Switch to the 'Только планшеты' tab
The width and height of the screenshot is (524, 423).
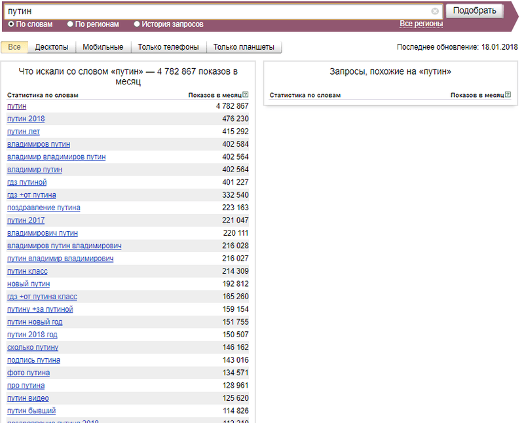click(244, 47)
